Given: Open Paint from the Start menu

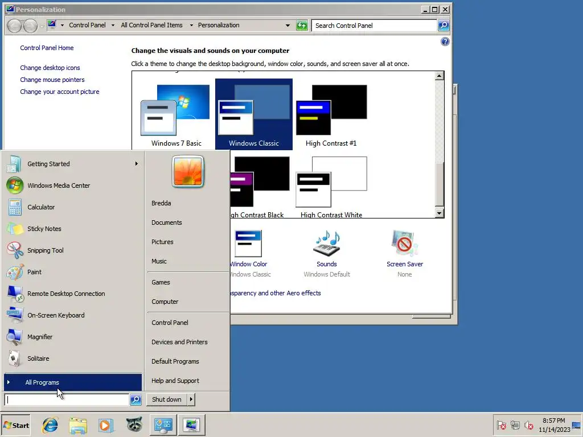Looking at the screenshot, I should [x=73, y=272].
